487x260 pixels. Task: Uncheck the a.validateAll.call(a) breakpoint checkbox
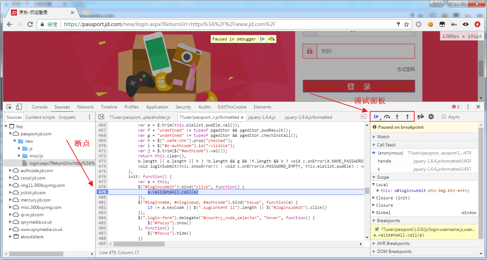click(x=377, y=229)
